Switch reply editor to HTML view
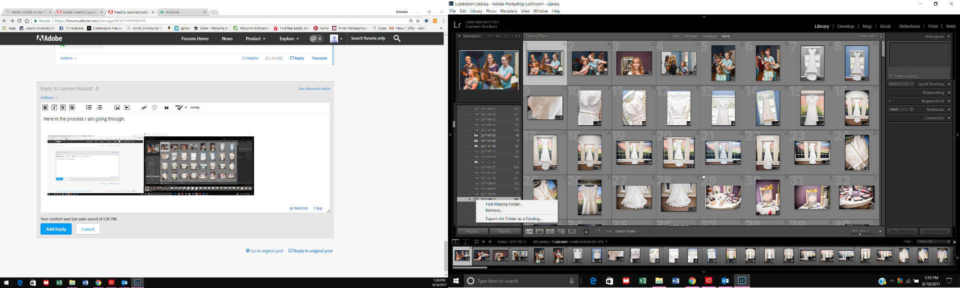Image resolution: width=960 pixels, height=288 pixels. click(x=195, y=107)
